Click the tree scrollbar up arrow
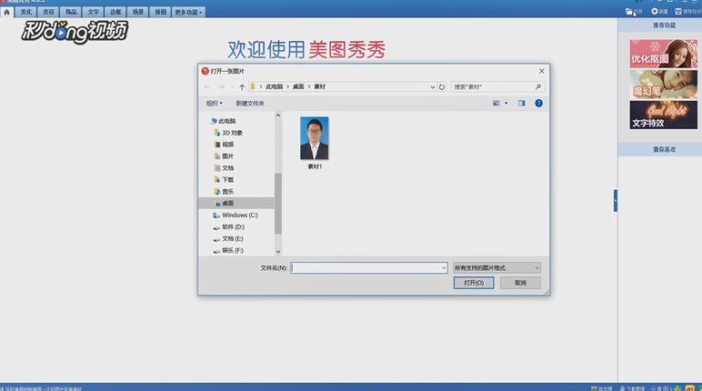 [x=278, y=115]
